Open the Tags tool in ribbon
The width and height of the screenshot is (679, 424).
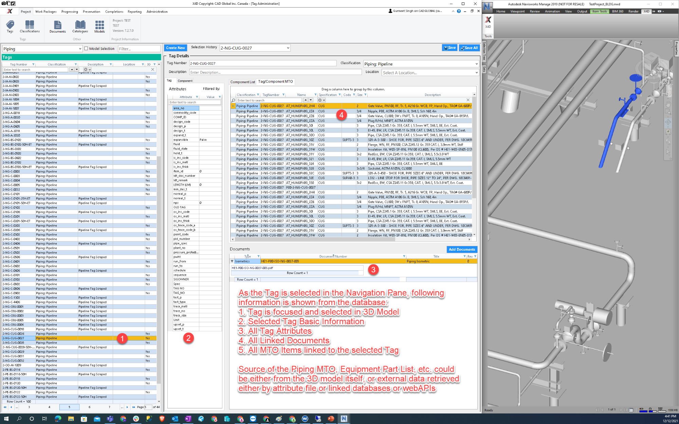(x=10, y=26)
